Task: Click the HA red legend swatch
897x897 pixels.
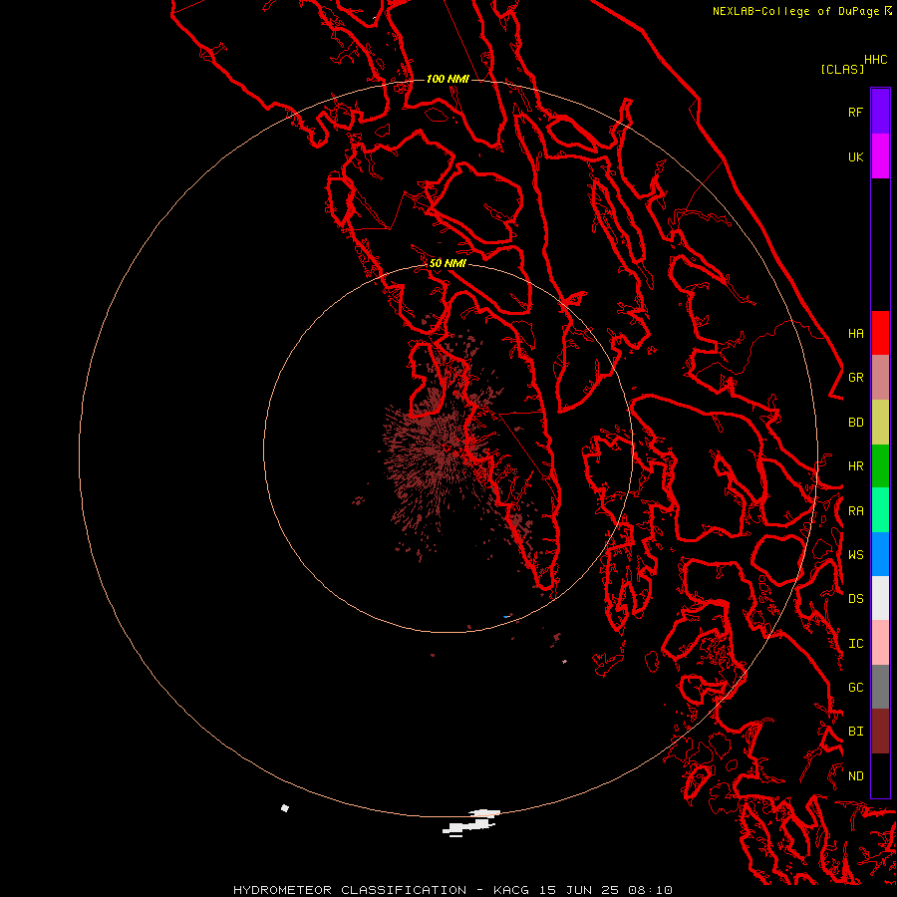Action: 880,333
